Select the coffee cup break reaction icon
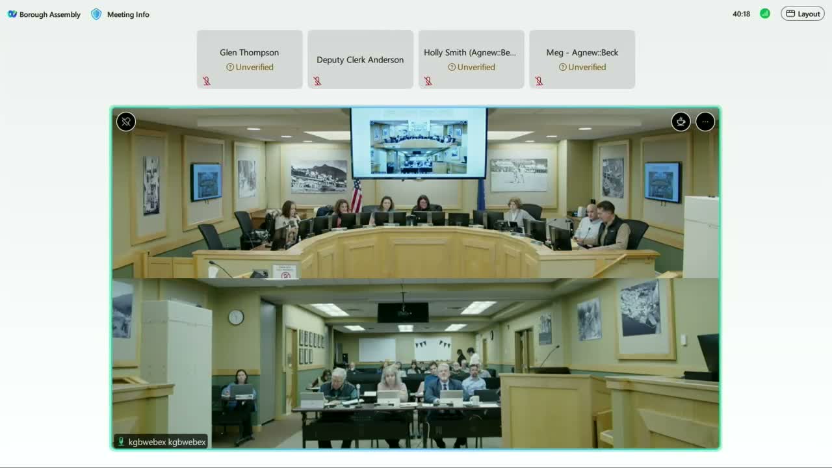The height and width of the screenshot is (468, 832). click(x=681, y=122)
